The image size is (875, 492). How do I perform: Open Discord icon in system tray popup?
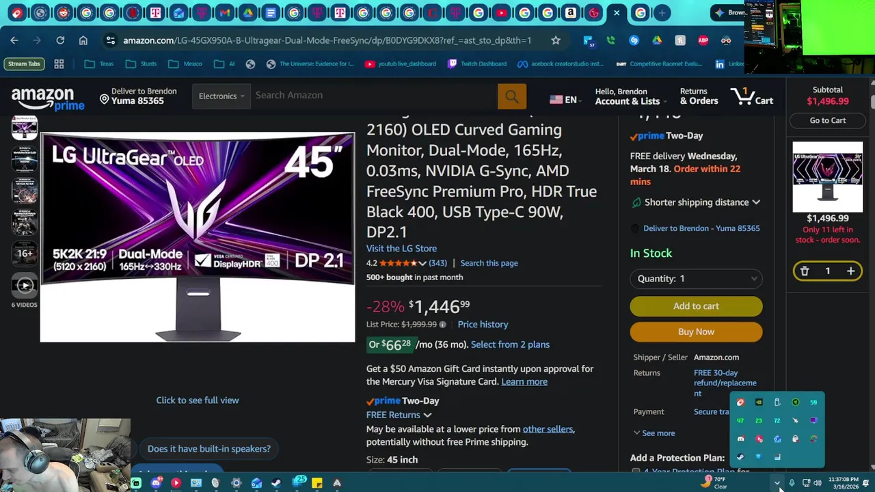click(x=740, y=439)
